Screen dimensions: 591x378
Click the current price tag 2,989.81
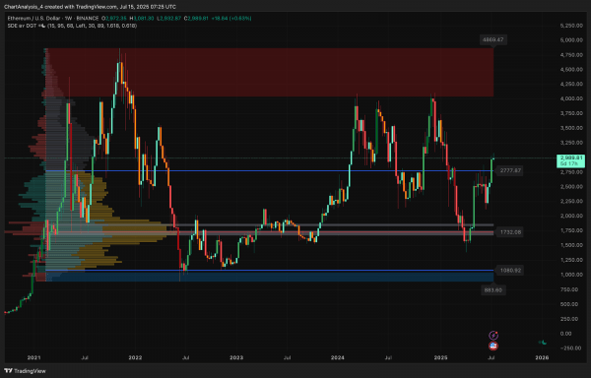(570, 160)
